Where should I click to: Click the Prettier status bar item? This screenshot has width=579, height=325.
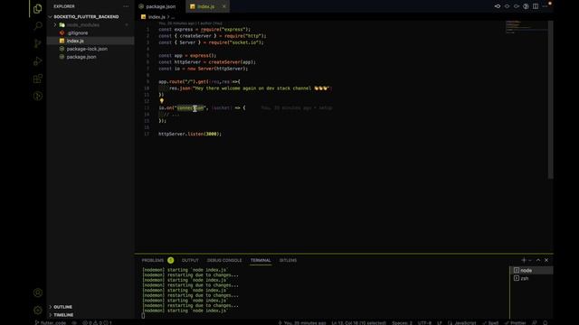click(x=515, y=322)
